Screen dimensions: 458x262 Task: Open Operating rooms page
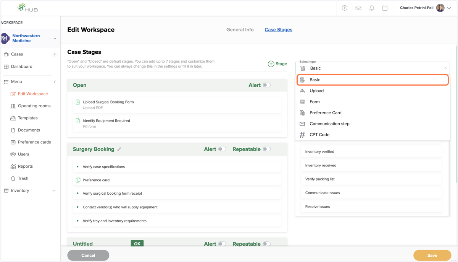[x=34, y=106]
